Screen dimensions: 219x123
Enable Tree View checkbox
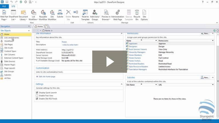tap(37, 95)
